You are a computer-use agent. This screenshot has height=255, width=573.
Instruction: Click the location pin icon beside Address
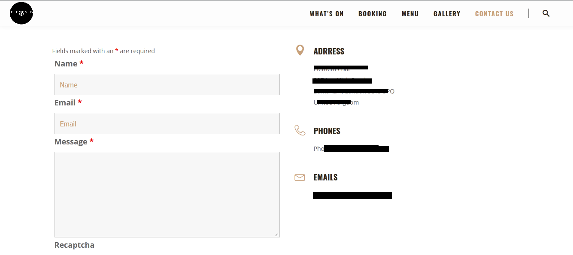pos(300,50)
